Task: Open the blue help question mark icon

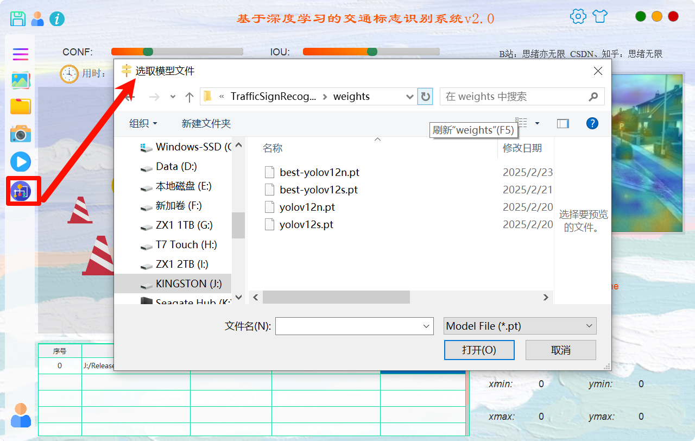Action: coord(592,123)
